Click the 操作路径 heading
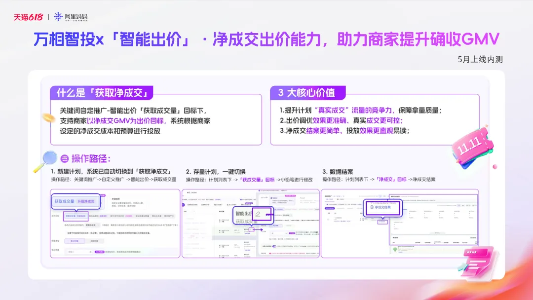The image size is (533, 300). 91,159
